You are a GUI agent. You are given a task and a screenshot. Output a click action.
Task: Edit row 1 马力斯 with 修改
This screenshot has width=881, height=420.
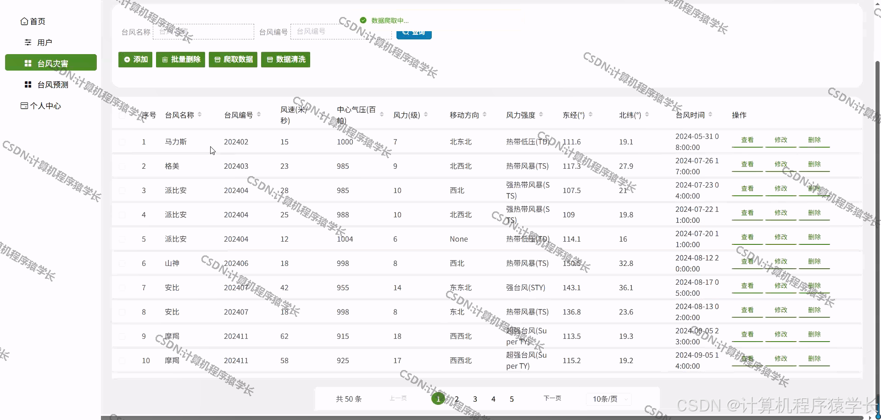point(781,140)
